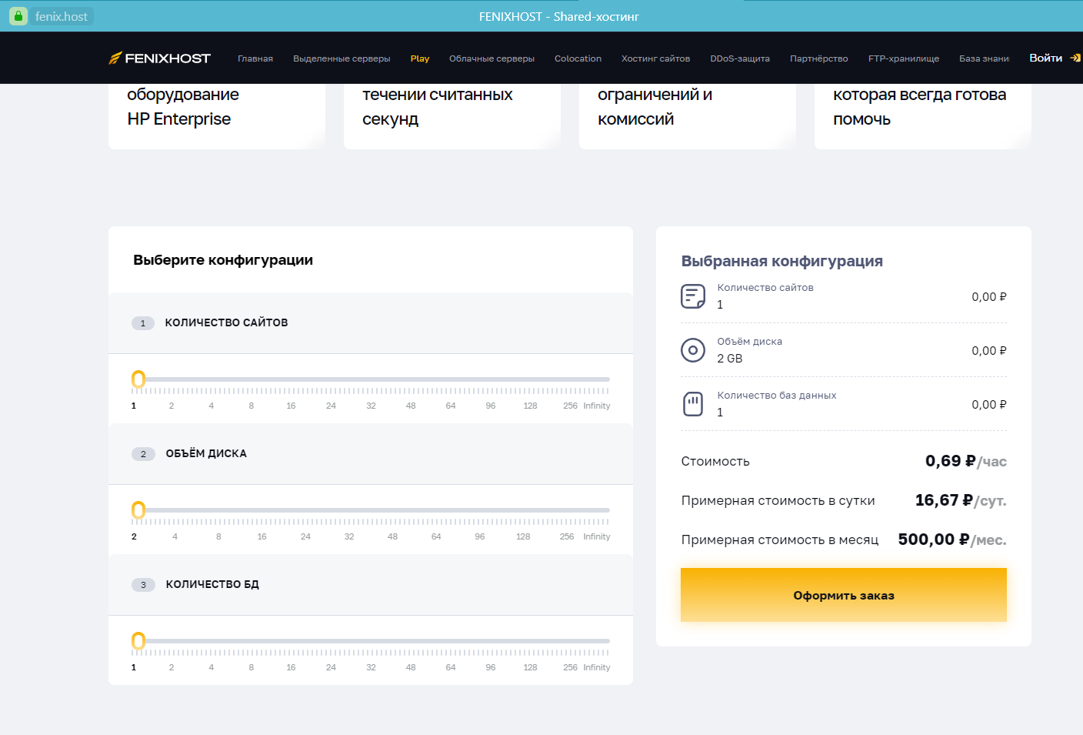Navigate to Облачные серверы
1083x735 pixels.
(x=492, y=58)
